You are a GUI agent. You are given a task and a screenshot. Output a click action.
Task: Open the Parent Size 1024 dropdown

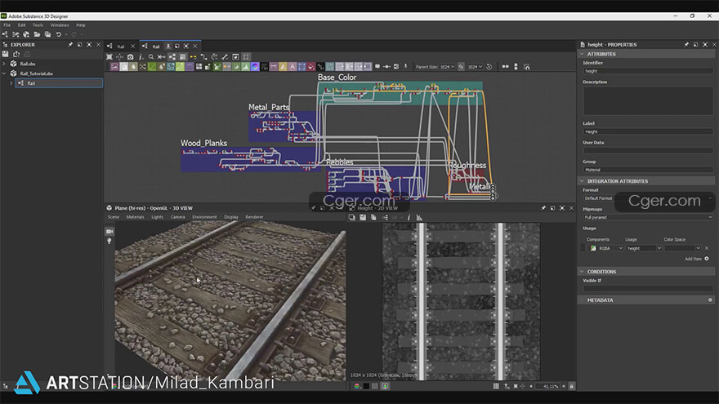click(x=446, y=66)
